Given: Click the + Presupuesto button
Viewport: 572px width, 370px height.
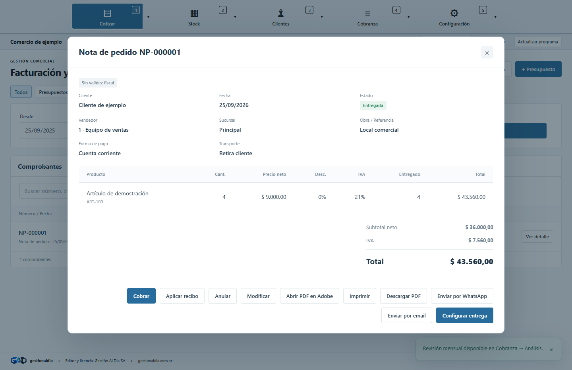Looking at the screenshot, I should [538, 69].
